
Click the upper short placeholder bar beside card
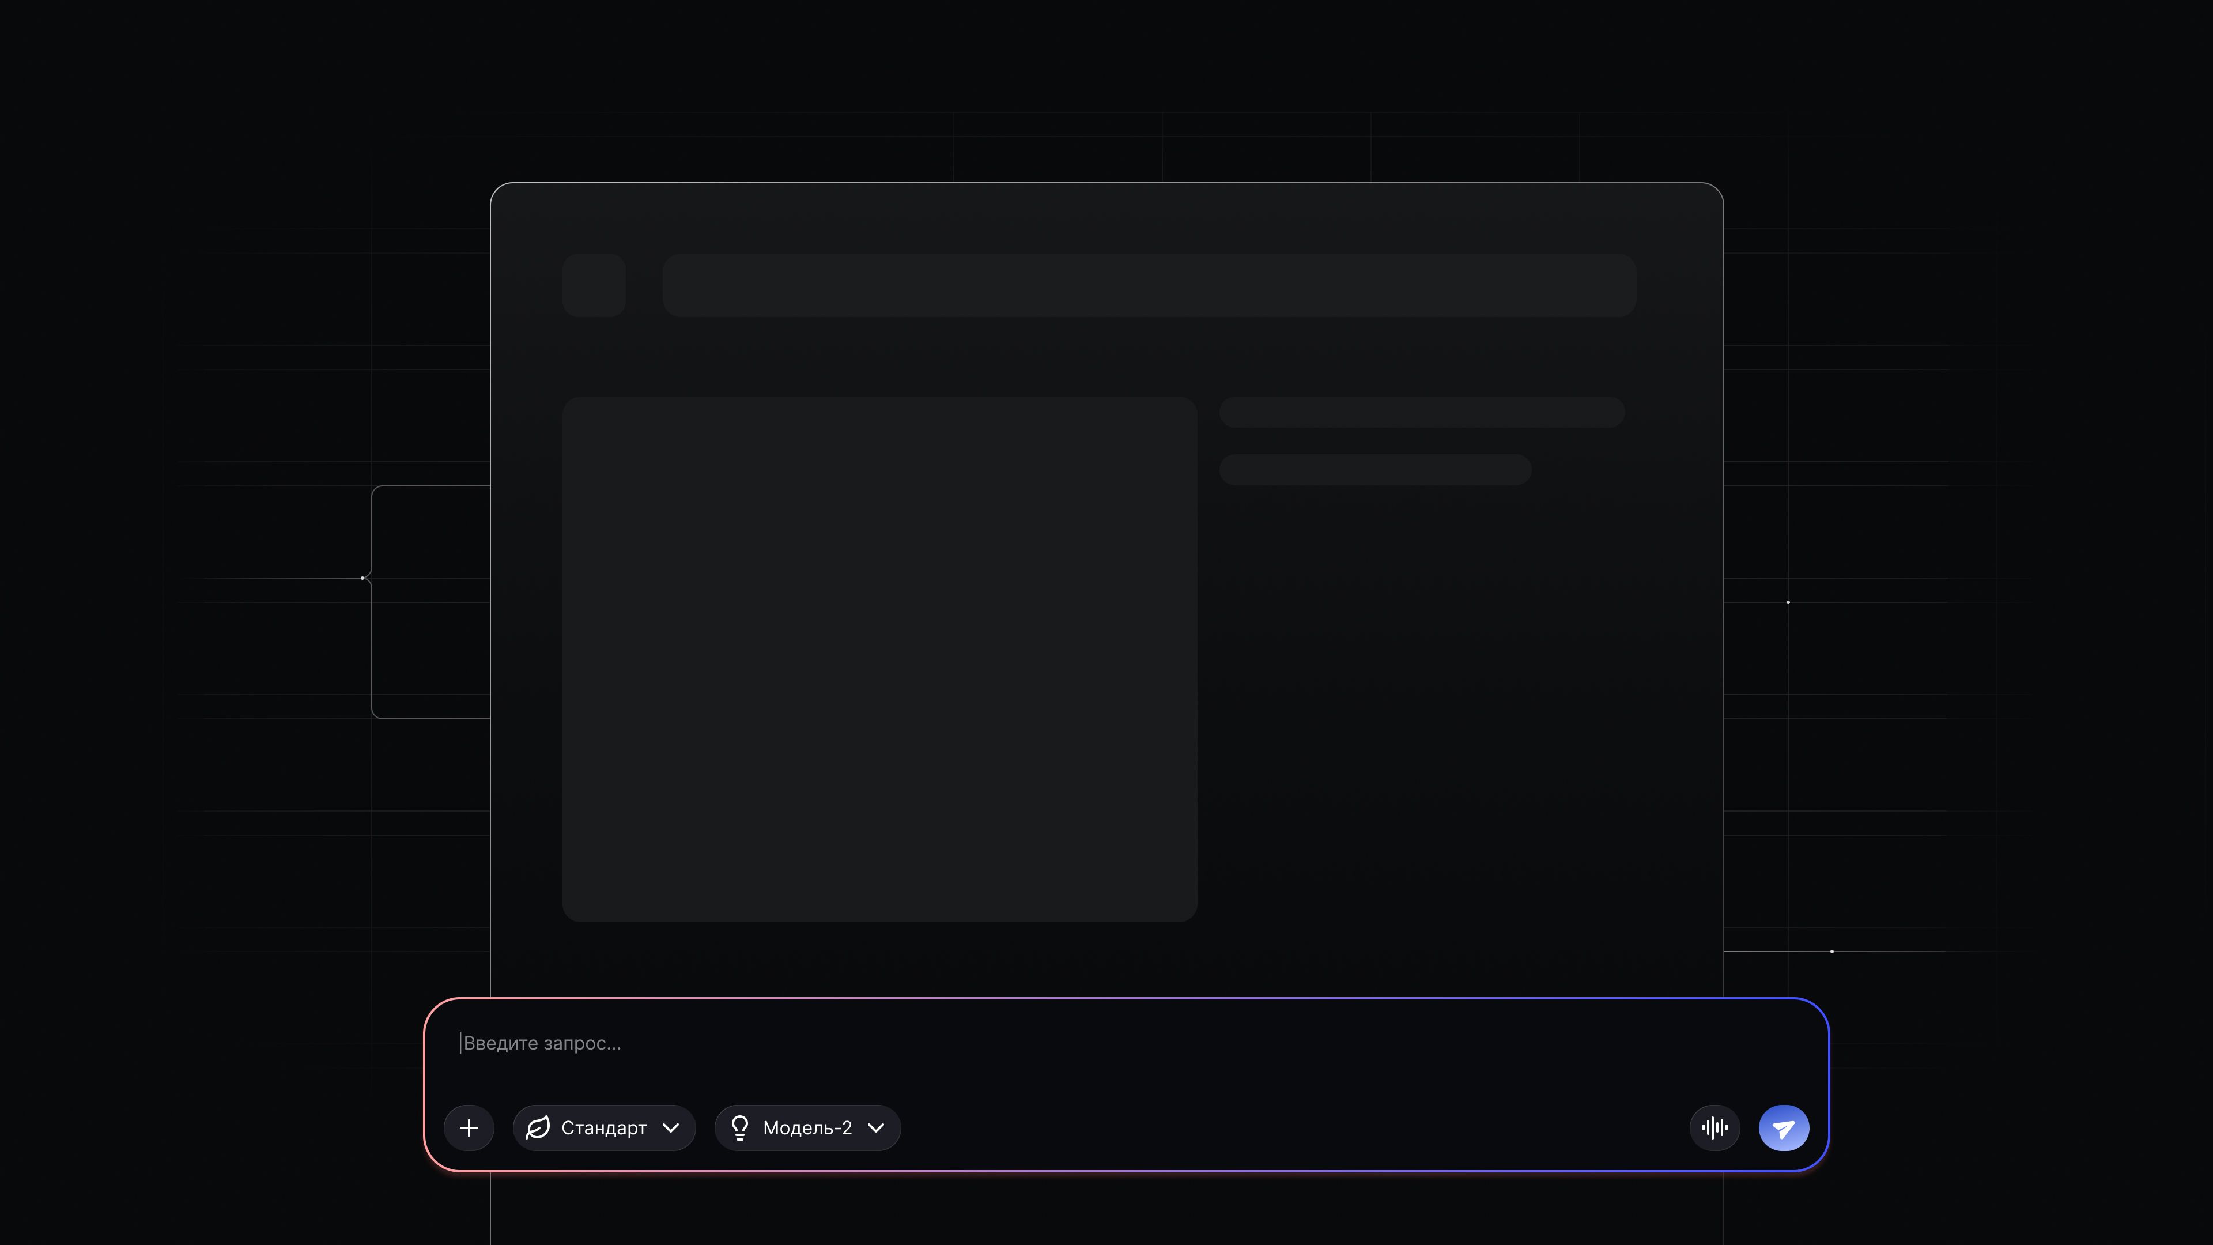click(x=1422, y=413)
